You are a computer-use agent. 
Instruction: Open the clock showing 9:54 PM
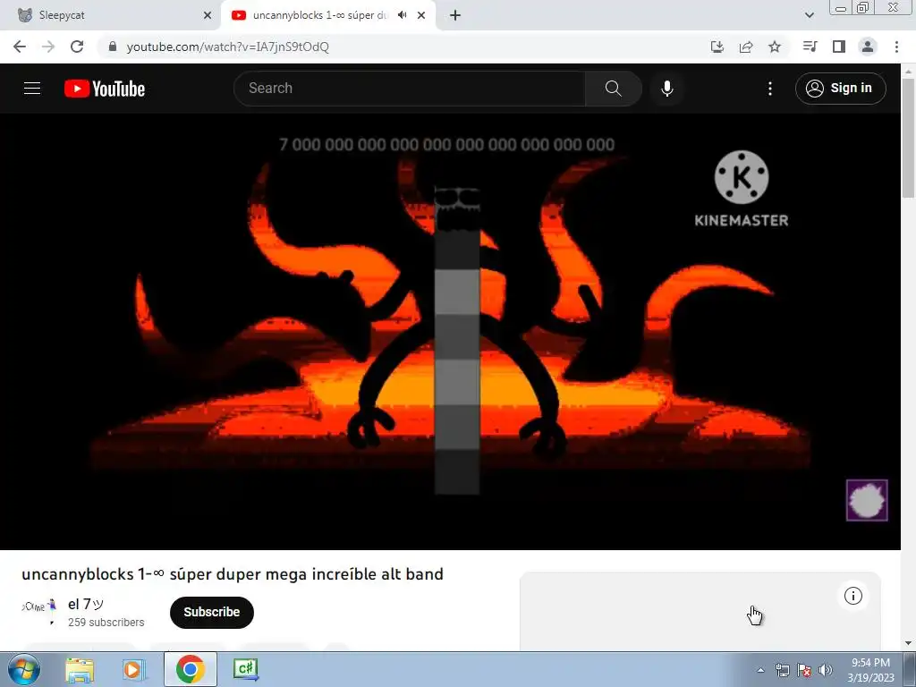click(x=871, y=670)
